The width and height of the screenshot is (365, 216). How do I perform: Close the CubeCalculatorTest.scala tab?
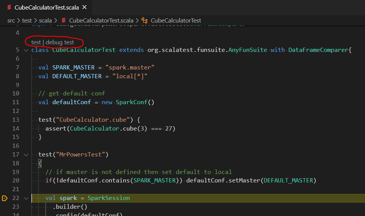85,7
